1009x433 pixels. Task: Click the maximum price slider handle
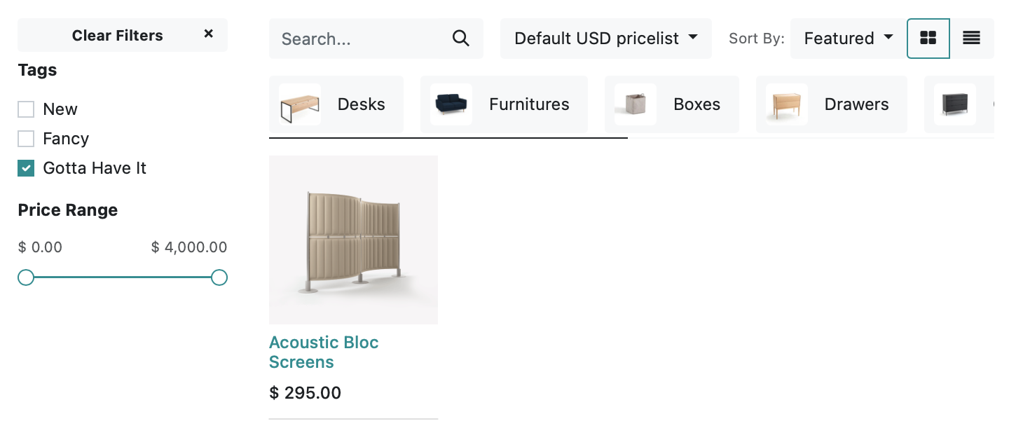(219, 278)
